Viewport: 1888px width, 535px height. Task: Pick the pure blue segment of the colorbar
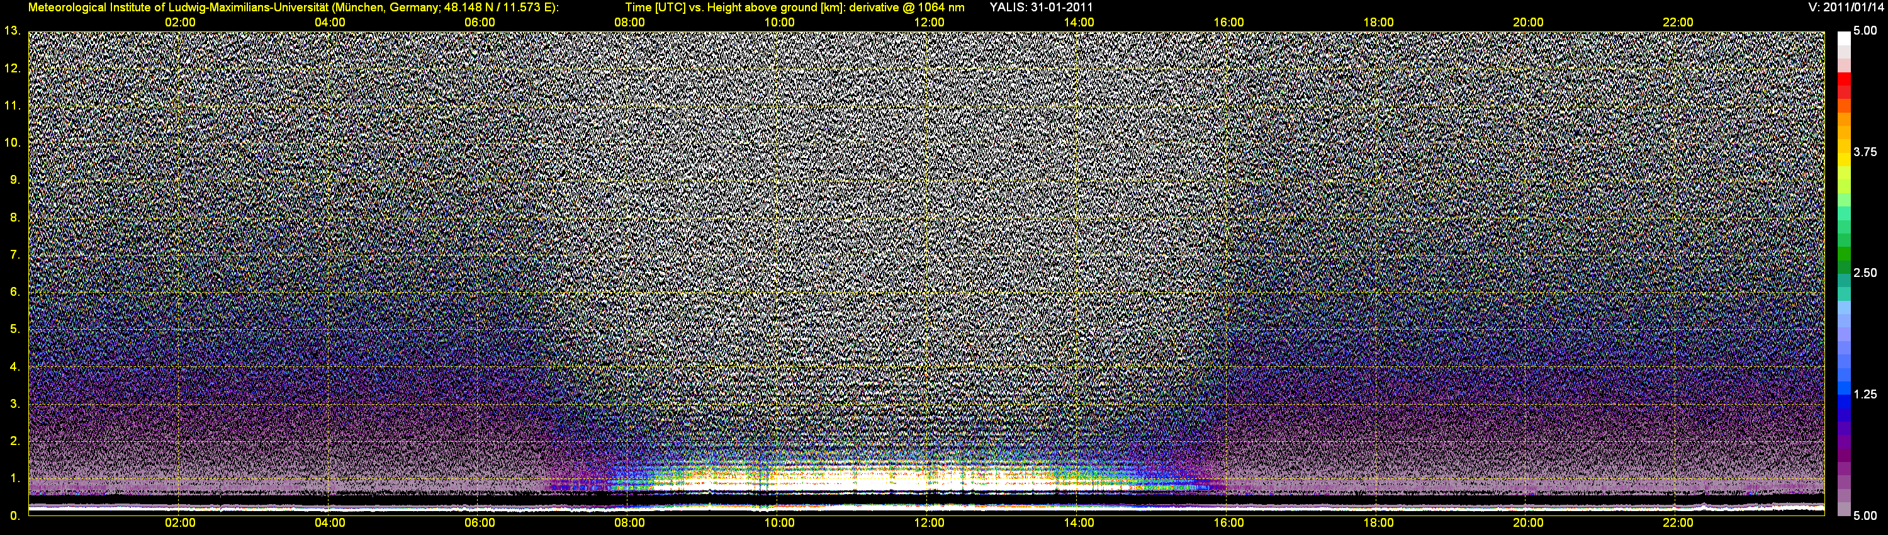[x=1844, y=402]
